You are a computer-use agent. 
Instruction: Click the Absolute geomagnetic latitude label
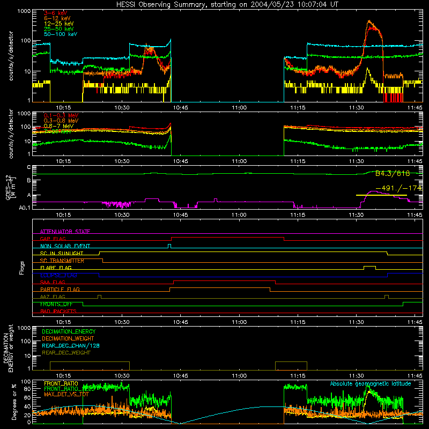click(x=371, y=383)
